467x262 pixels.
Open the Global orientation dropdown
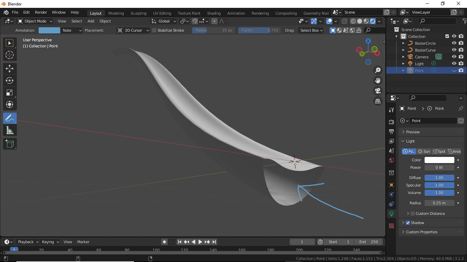click(x=164, y=21)
